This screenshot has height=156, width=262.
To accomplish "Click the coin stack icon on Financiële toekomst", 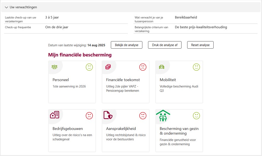I will click(x=108, y=67).
